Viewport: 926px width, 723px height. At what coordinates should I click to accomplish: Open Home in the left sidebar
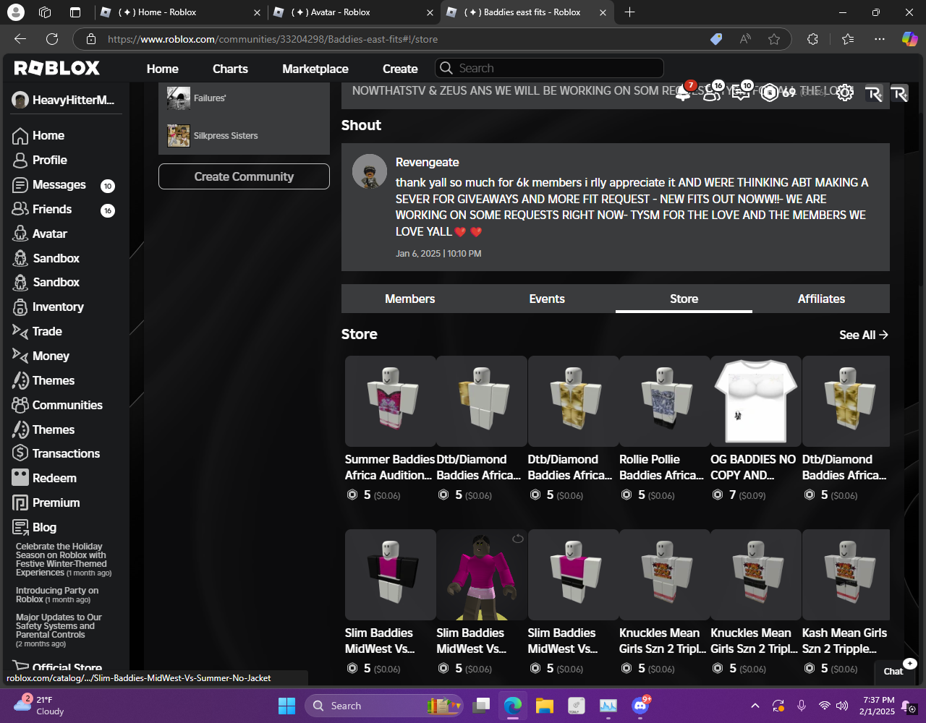39,136
